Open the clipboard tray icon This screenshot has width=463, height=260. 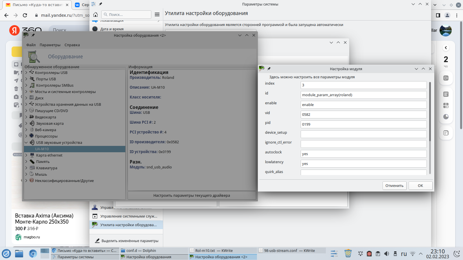pyautogui.click(x=378, y=254)
